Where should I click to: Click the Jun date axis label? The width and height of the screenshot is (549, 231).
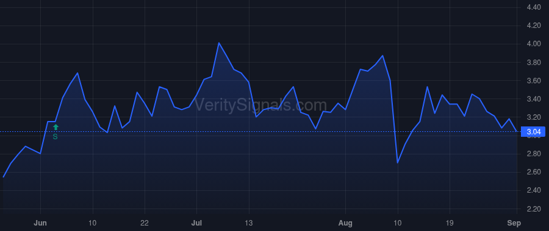point(40,223)
